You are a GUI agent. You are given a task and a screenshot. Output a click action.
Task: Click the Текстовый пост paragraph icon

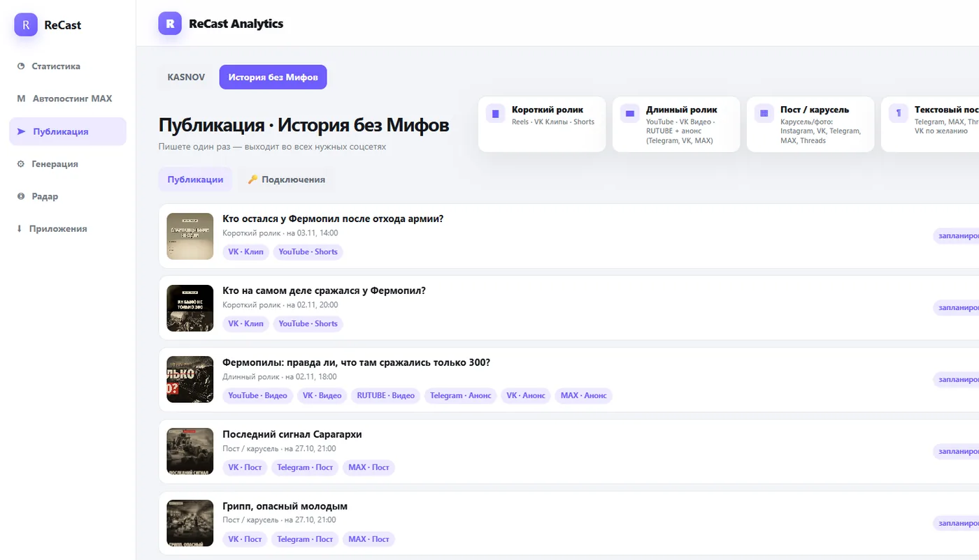pyautogui.click(x=899, y=113)
